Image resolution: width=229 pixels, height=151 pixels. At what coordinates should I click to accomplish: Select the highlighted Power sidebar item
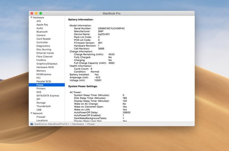point(40,85)
